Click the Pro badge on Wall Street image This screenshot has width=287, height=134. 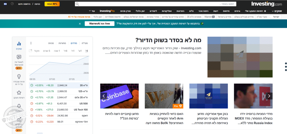(x=178, y=106)
